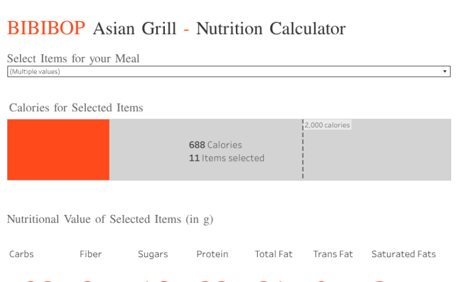Click "Calories for Selected Items" heading
458x282 pixels.
pos(76,108)
